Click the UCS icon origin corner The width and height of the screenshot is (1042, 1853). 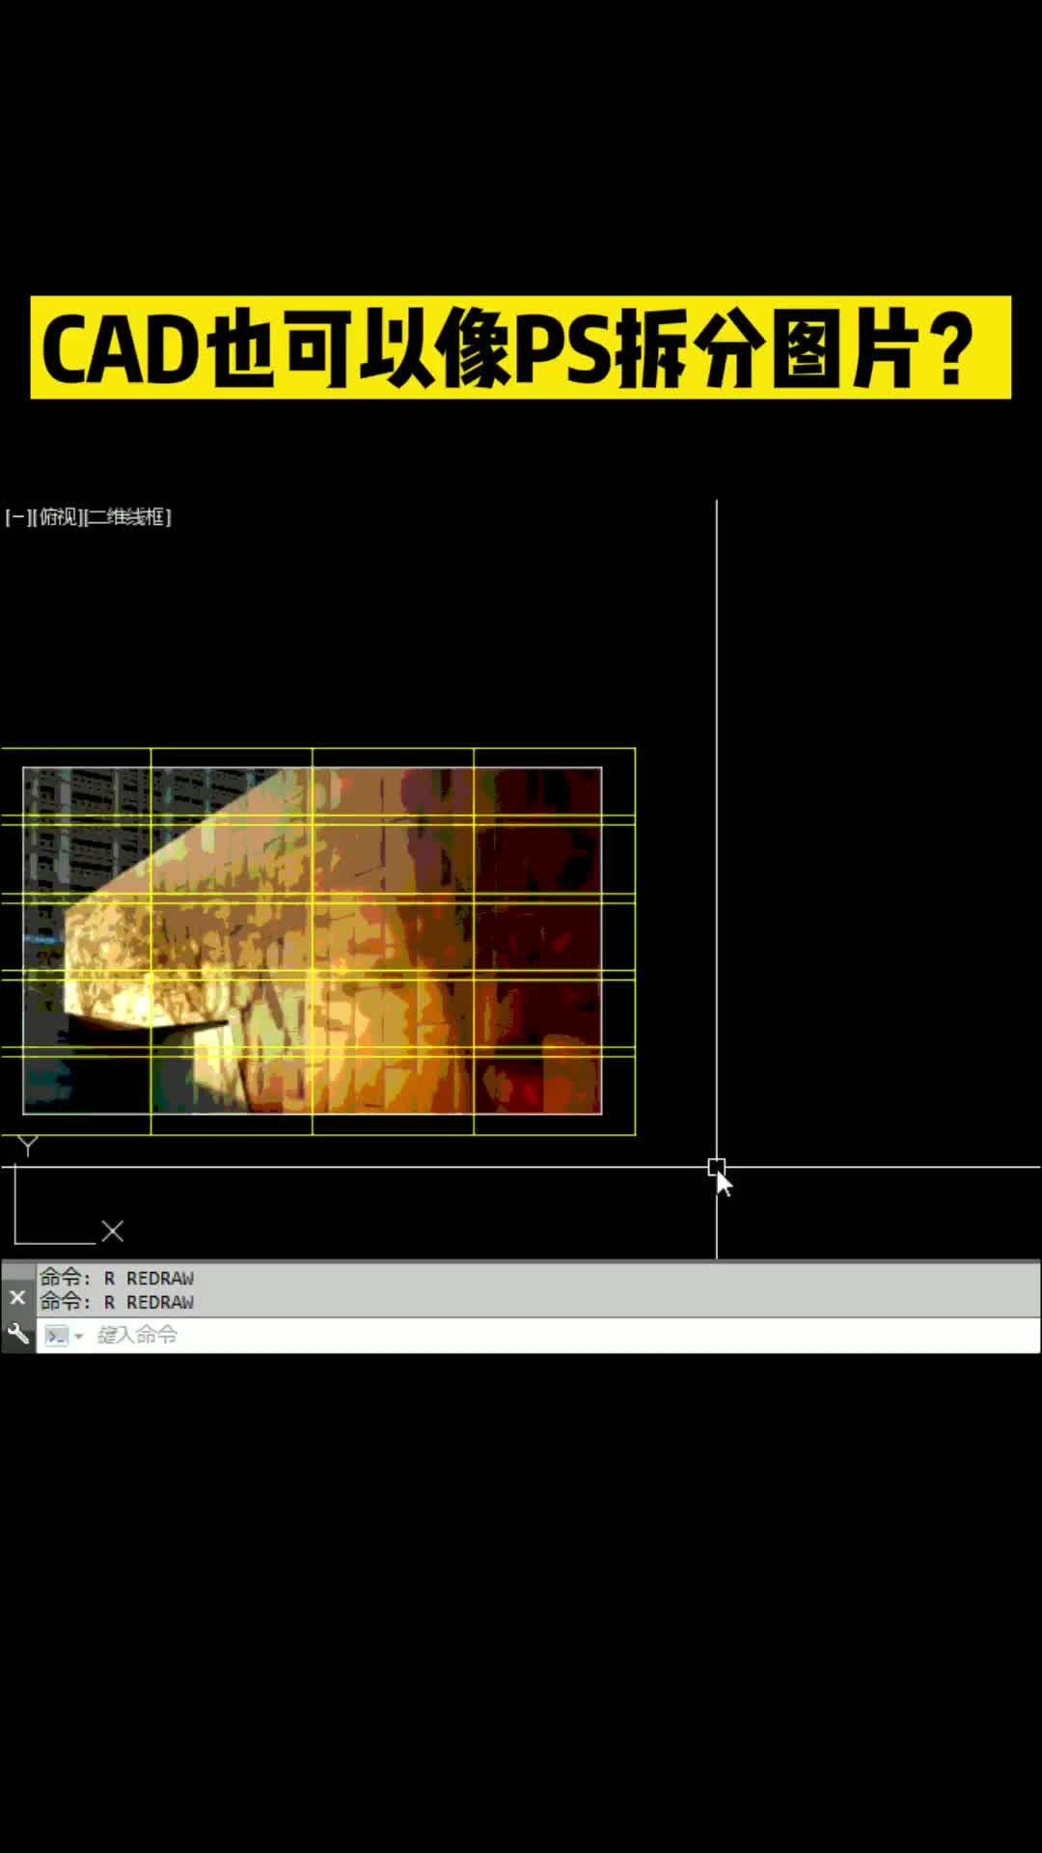click(x=15, y=1242)
